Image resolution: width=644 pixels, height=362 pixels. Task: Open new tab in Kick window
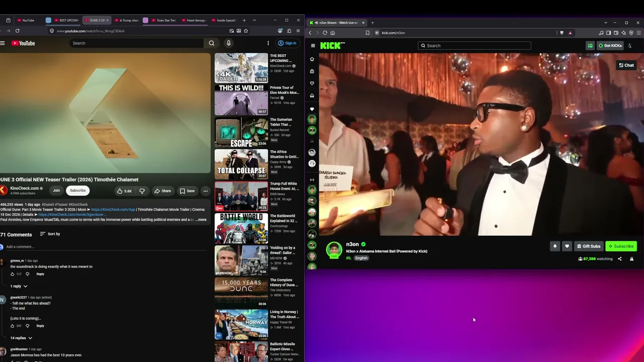point(373,23)
